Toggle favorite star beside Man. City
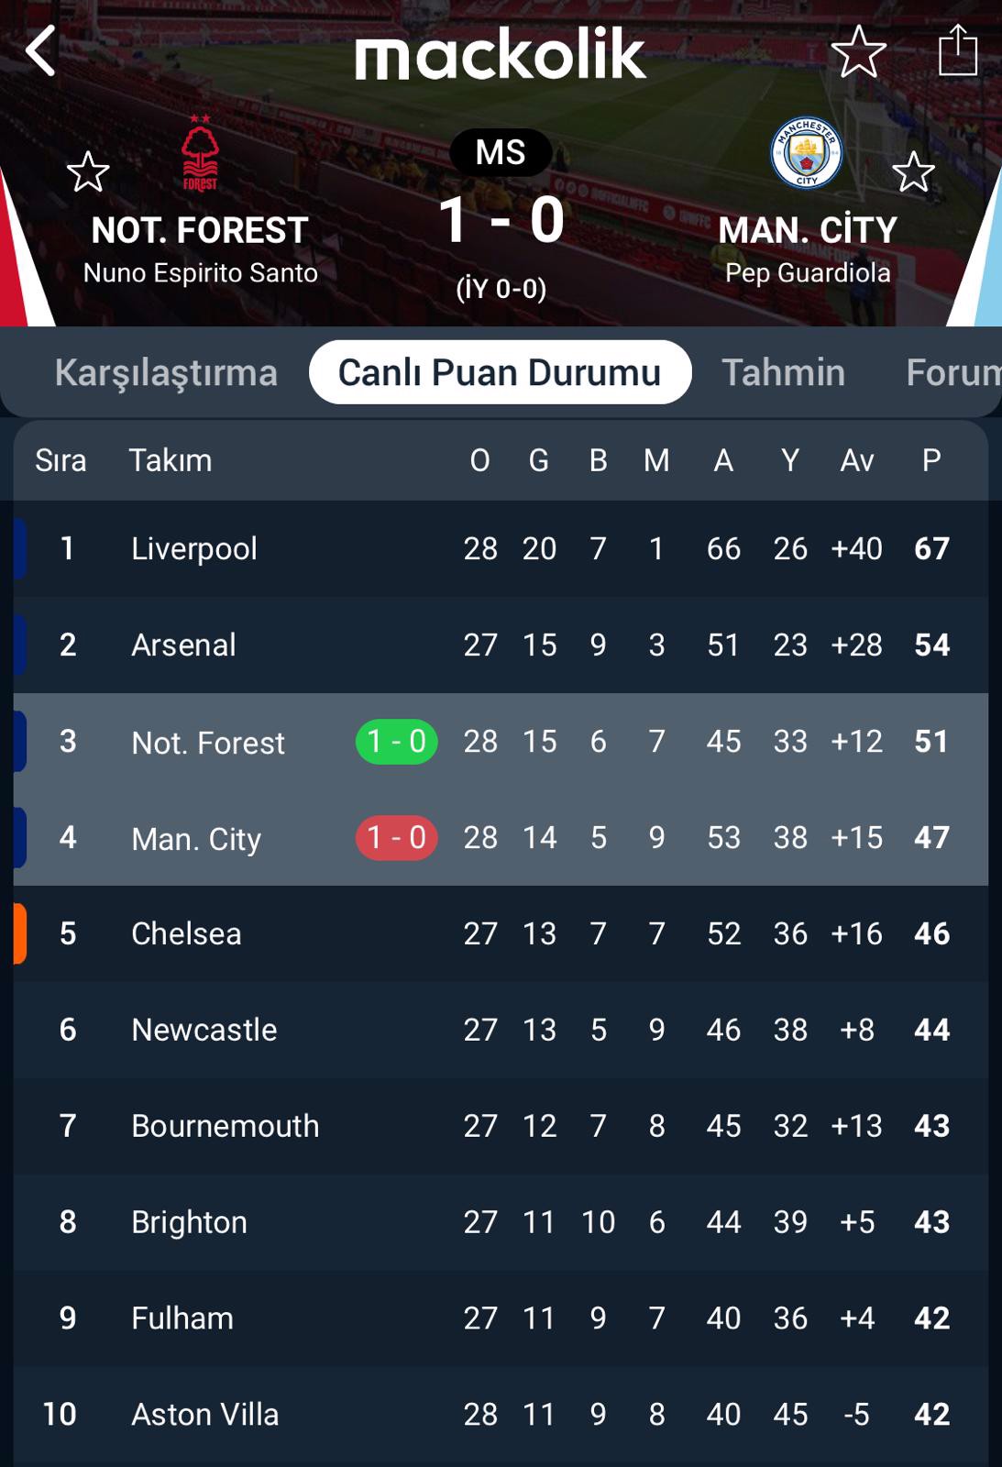1002x1467 pixels. click(913, 171)
